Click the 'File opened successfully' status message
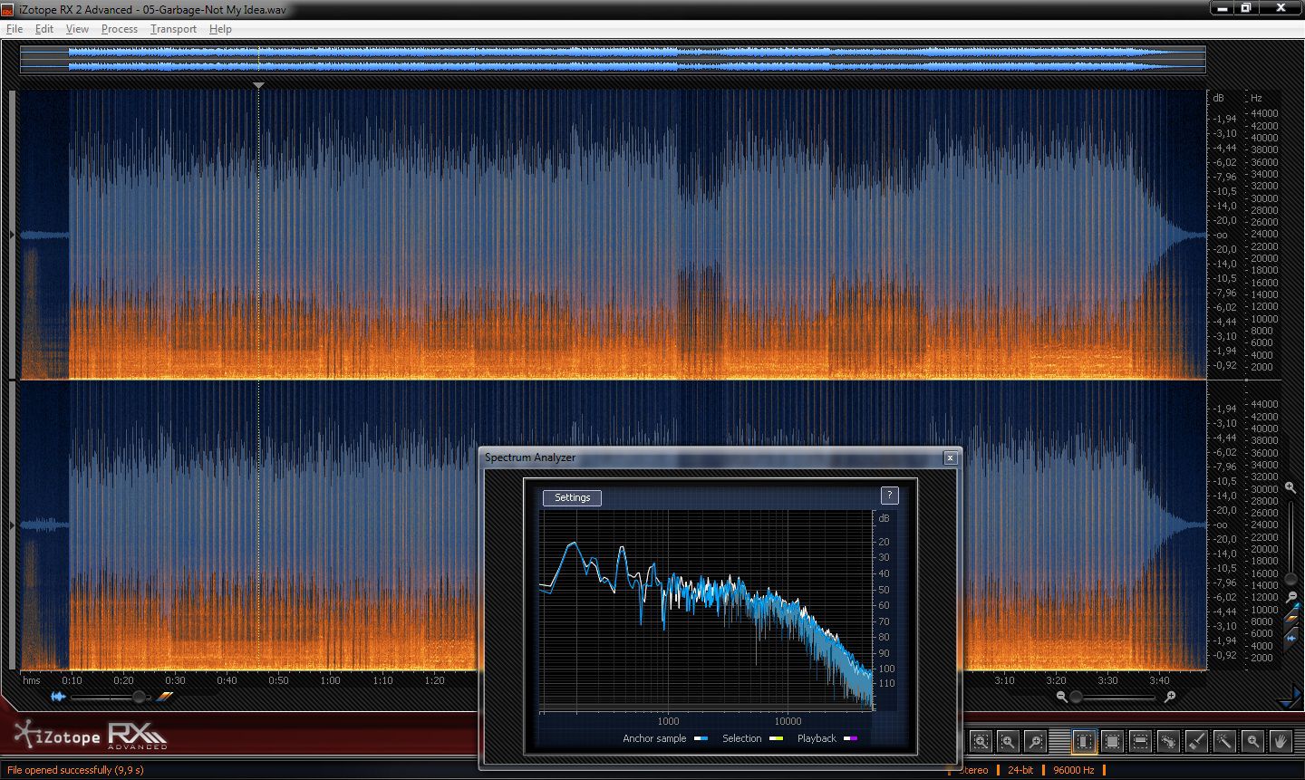Image resolution: width=1305 pixels, height=780 pixels. (x=74, y=770)
